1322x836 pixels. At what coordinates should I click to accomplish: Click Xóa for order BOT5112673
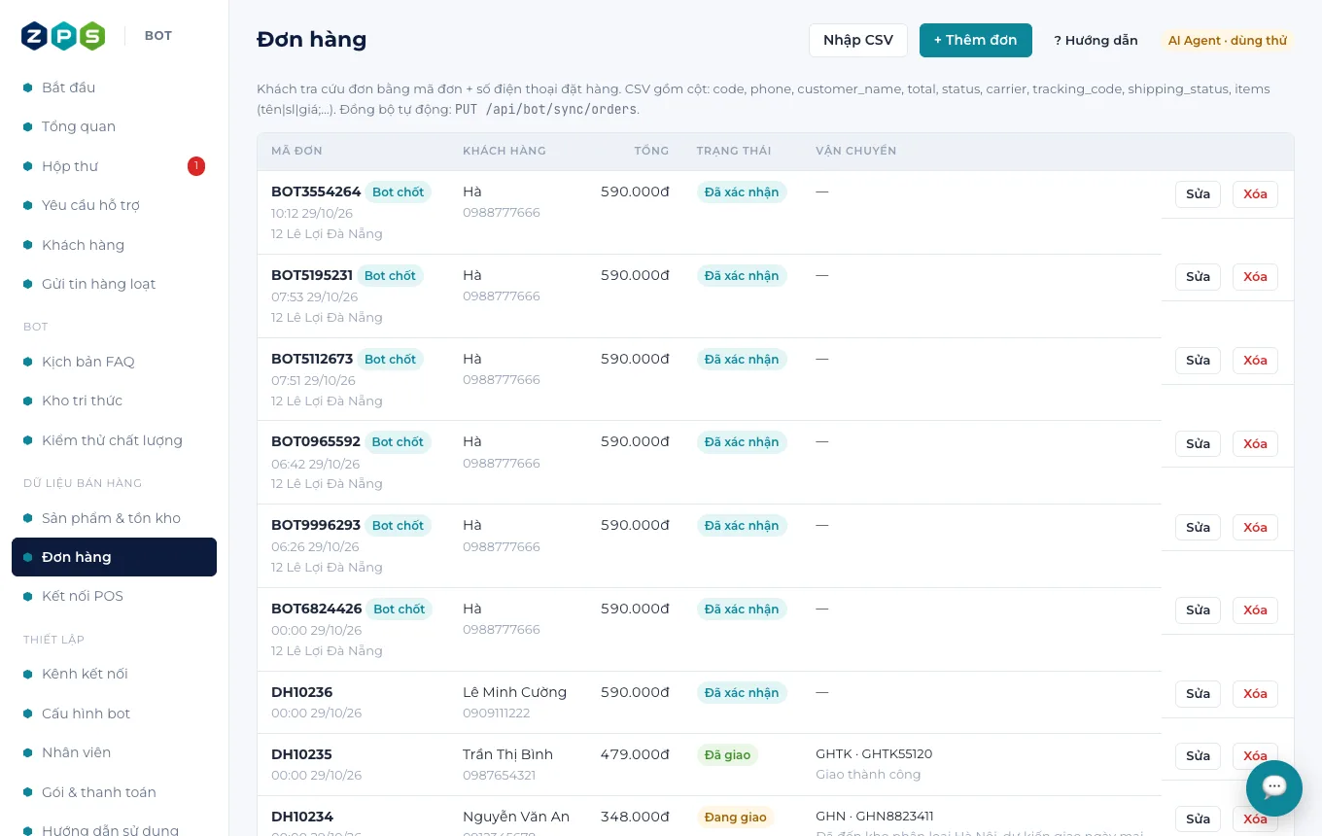click(x=1255, y=361)
